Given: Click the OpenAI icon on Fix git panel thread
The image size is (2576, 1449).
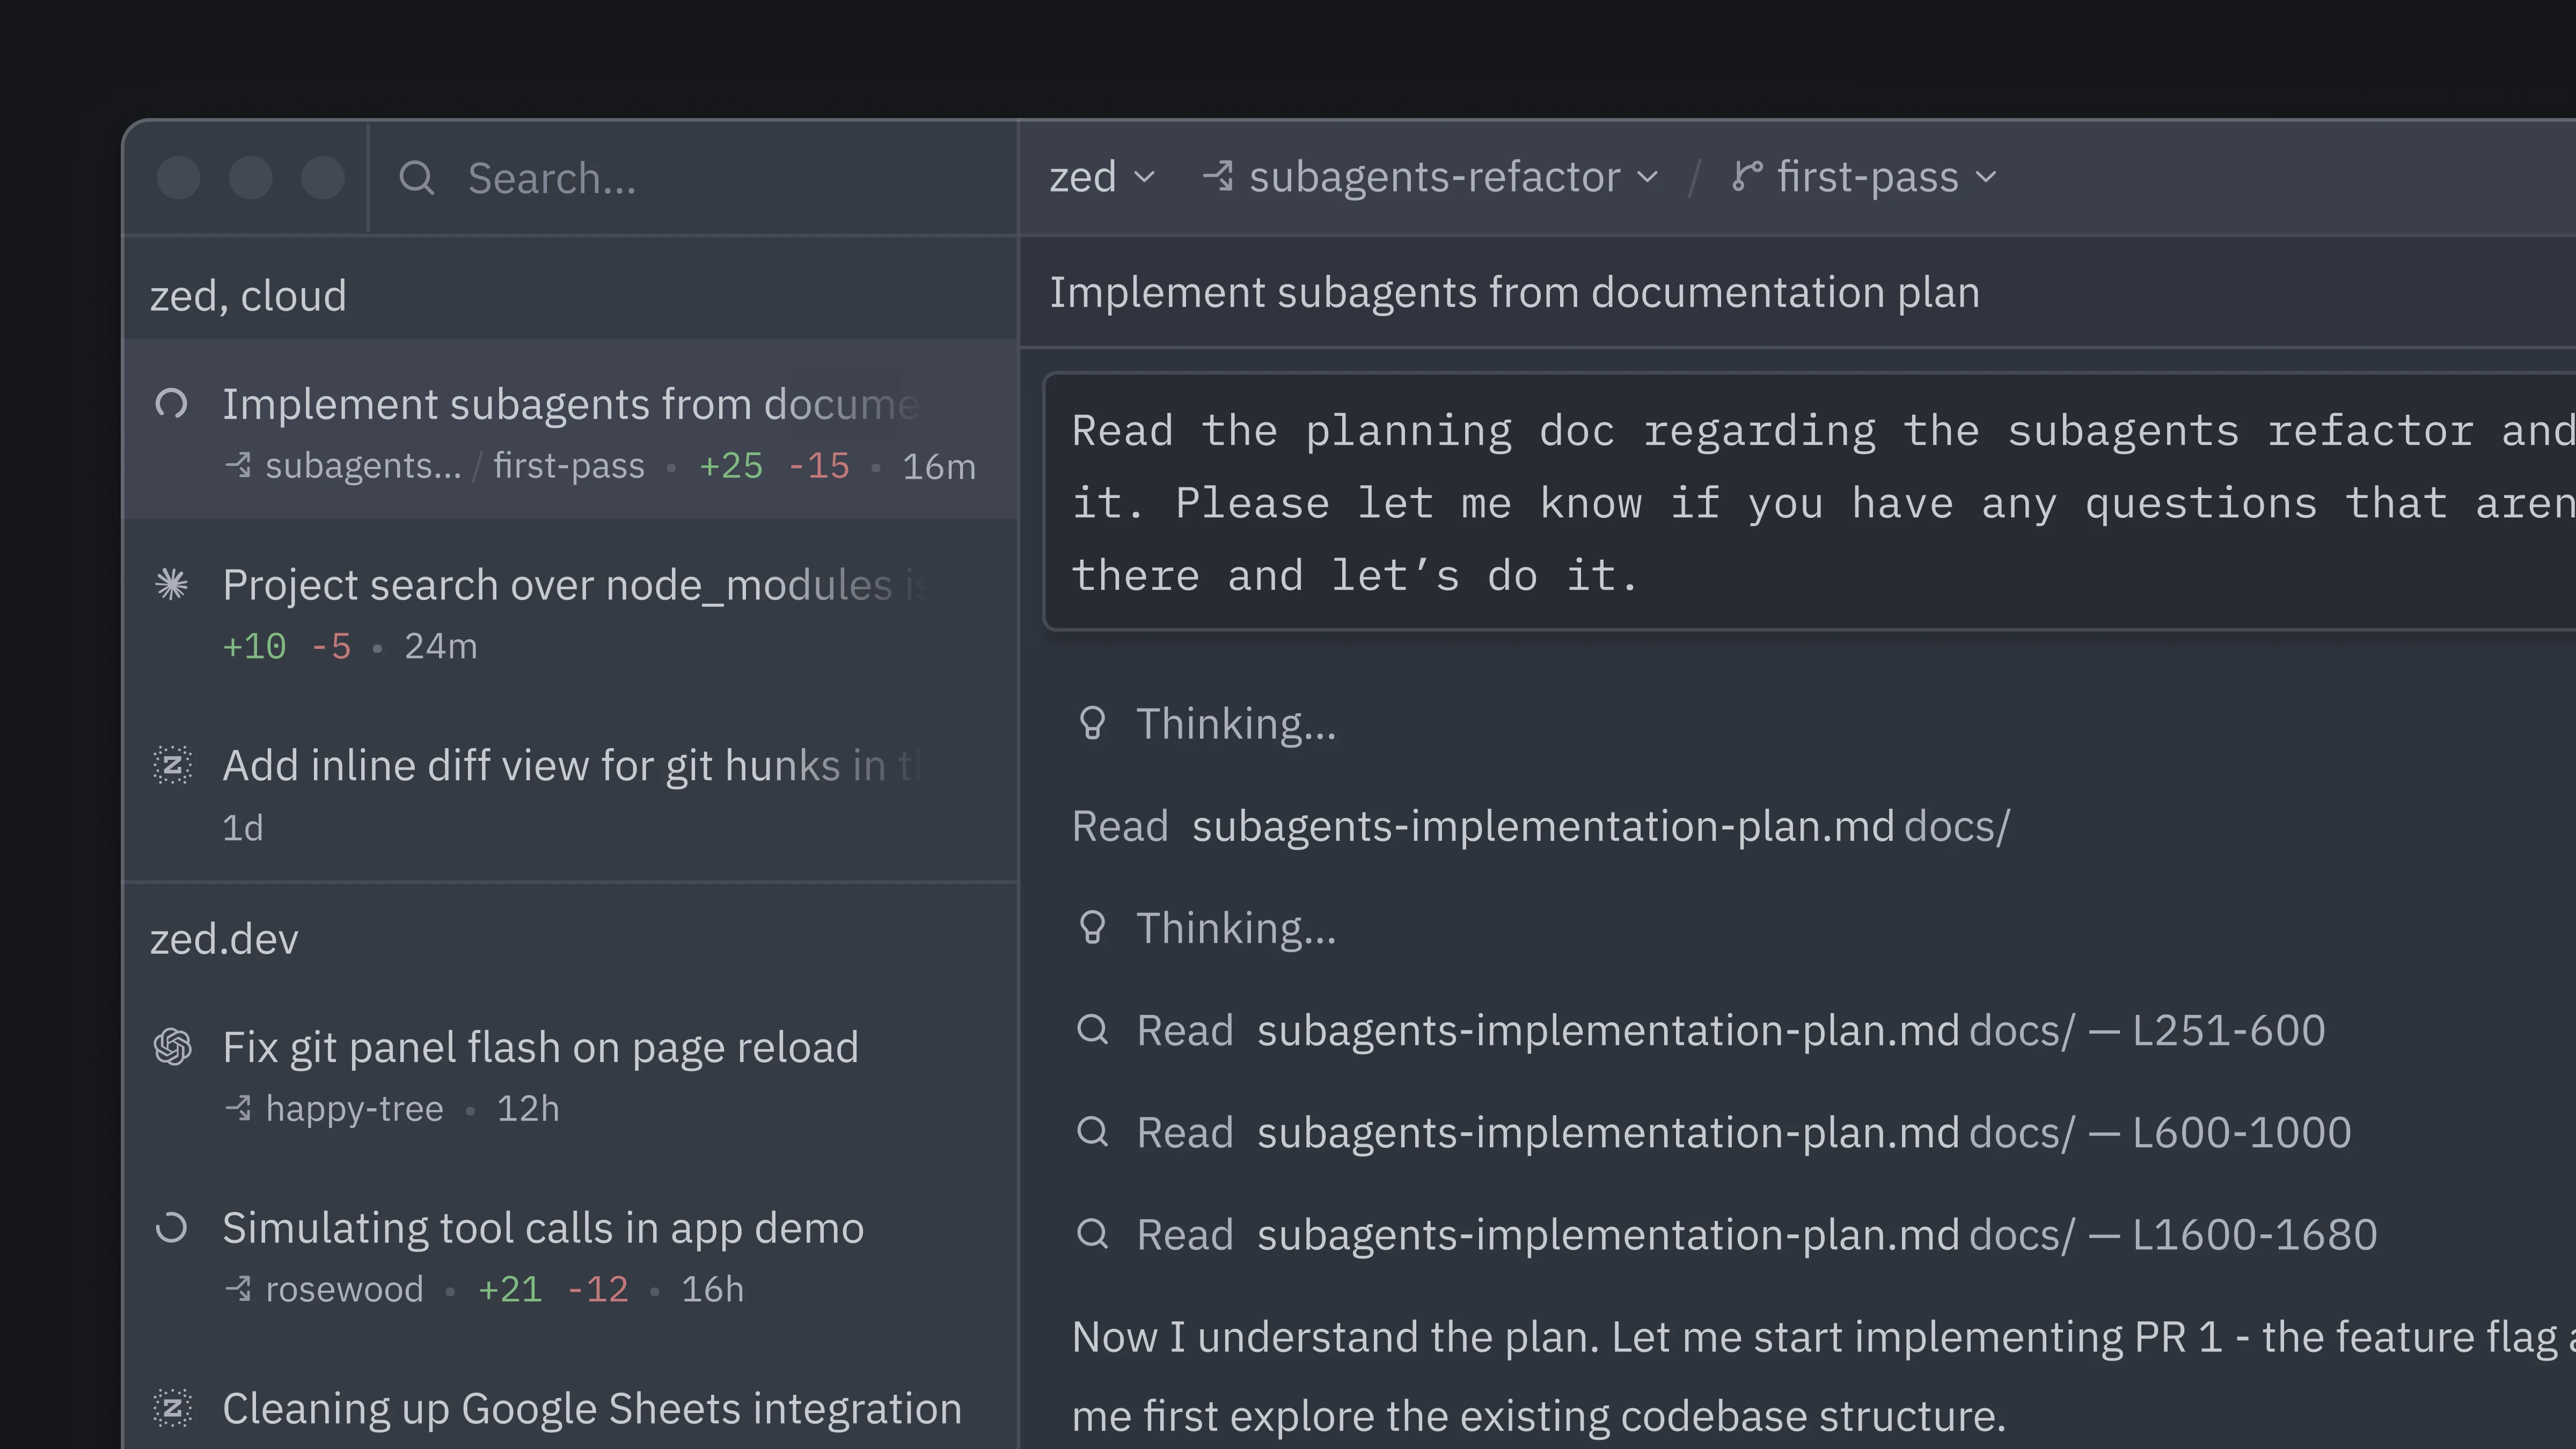Looking at the screenshot, I should [172, 1047].
